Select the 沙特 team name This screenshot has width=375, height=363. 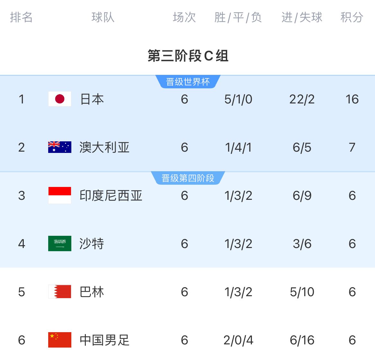(92, 244)
